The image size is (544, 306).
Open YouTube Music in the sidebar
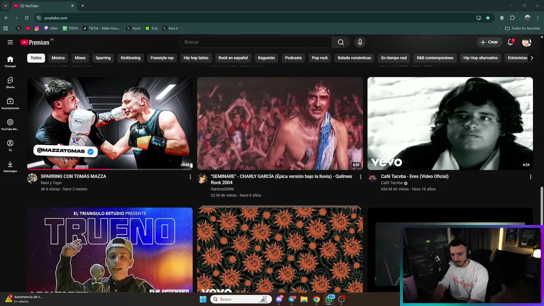(x=10, y=125)
